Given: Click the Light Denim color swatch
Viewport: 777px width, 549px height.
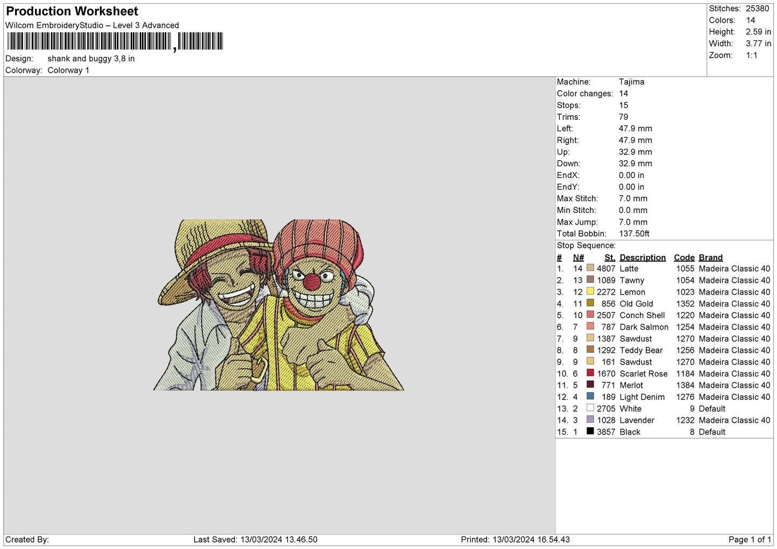Looking at the screenshot, I should (x=590, y=396).
